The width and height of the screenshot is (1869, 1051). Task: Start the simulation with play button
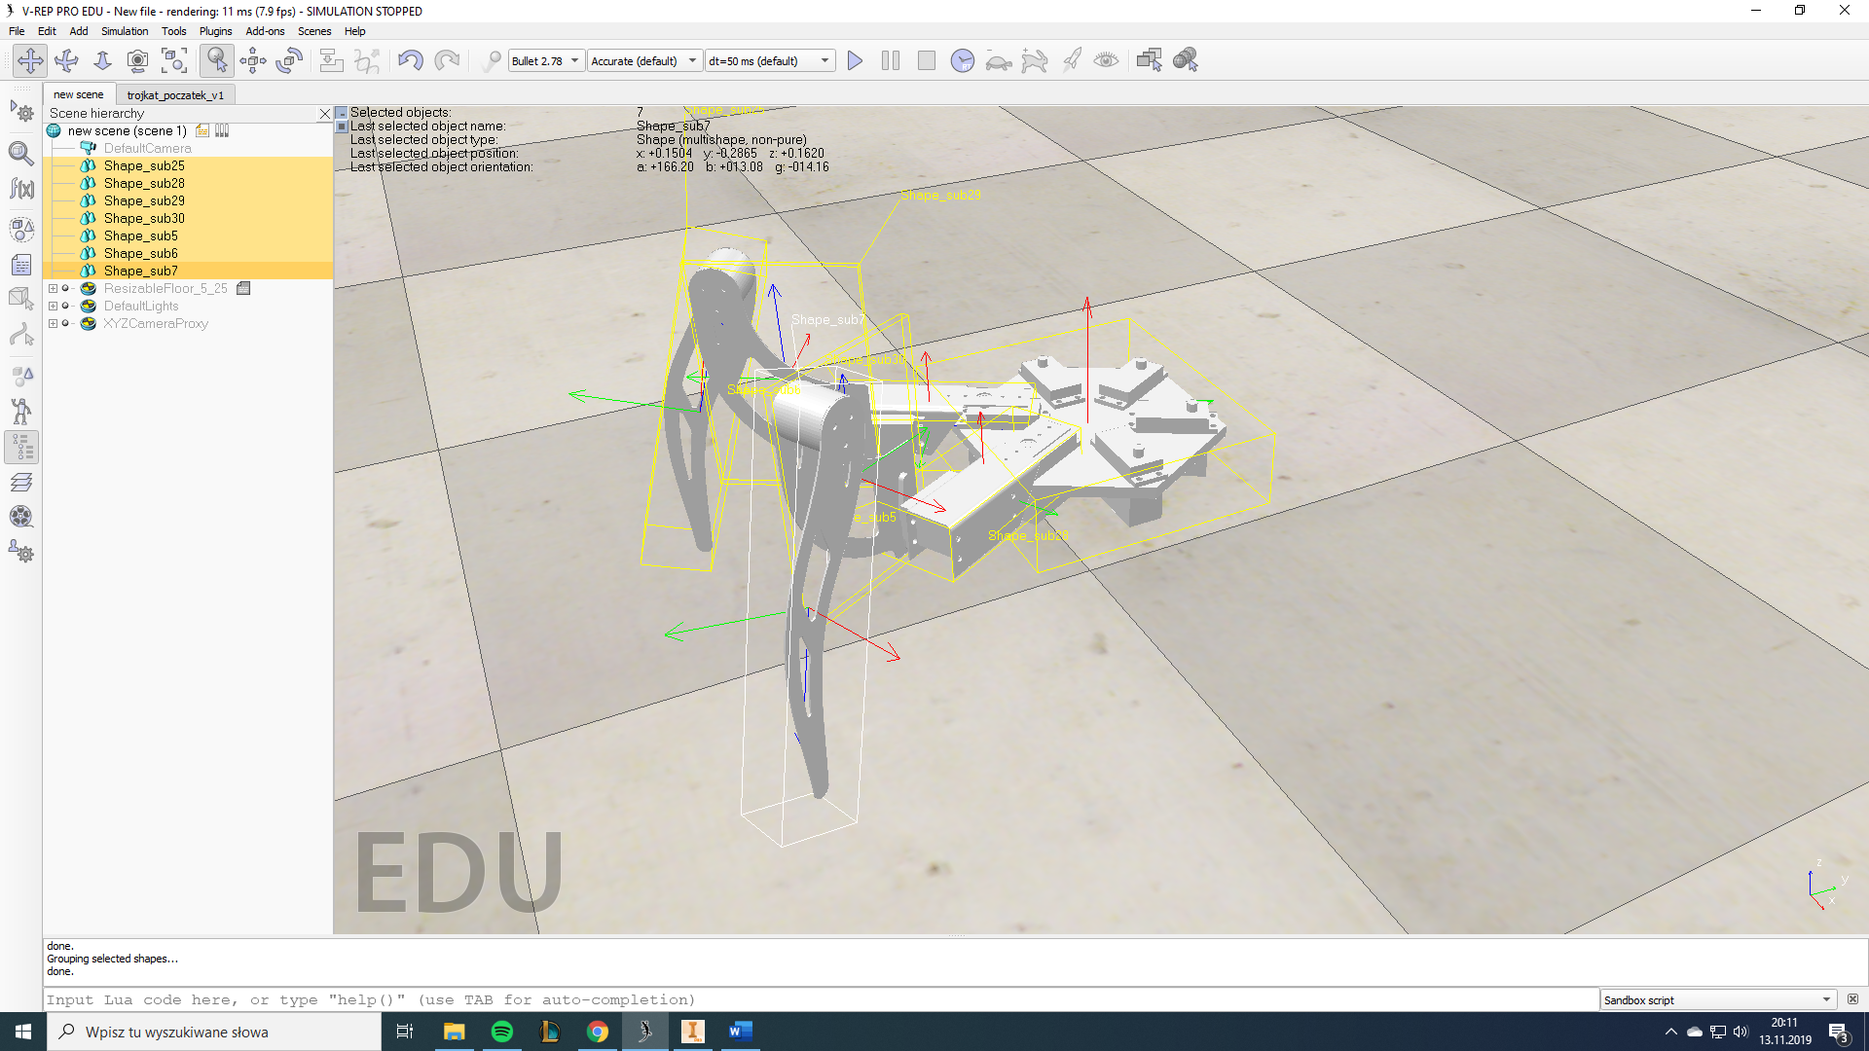coord(855,60)
